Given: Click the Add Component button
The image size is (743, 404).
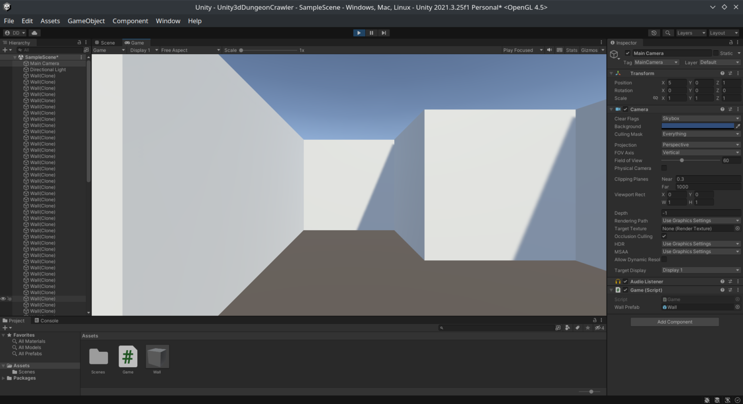Looking at the screenshot, I should pos(674,321).
